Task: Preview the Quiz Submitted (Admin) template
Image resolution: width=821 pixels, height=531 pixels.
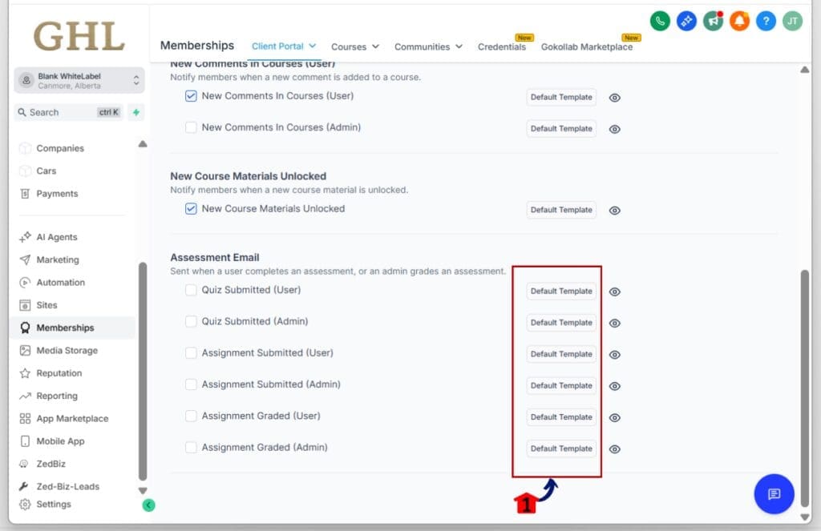Action: [614, 323]
